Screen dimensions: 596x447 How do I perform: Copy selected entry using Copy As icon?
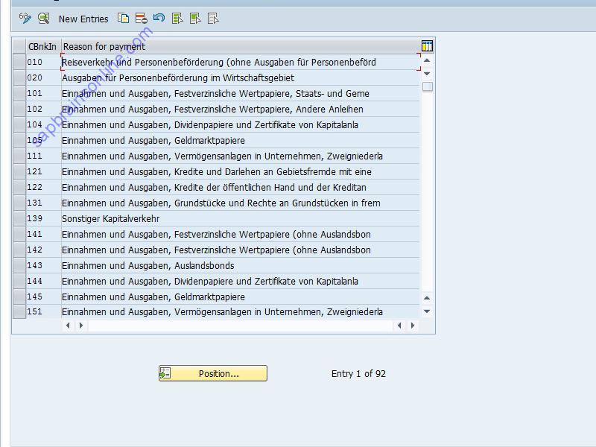pos(123,19)
